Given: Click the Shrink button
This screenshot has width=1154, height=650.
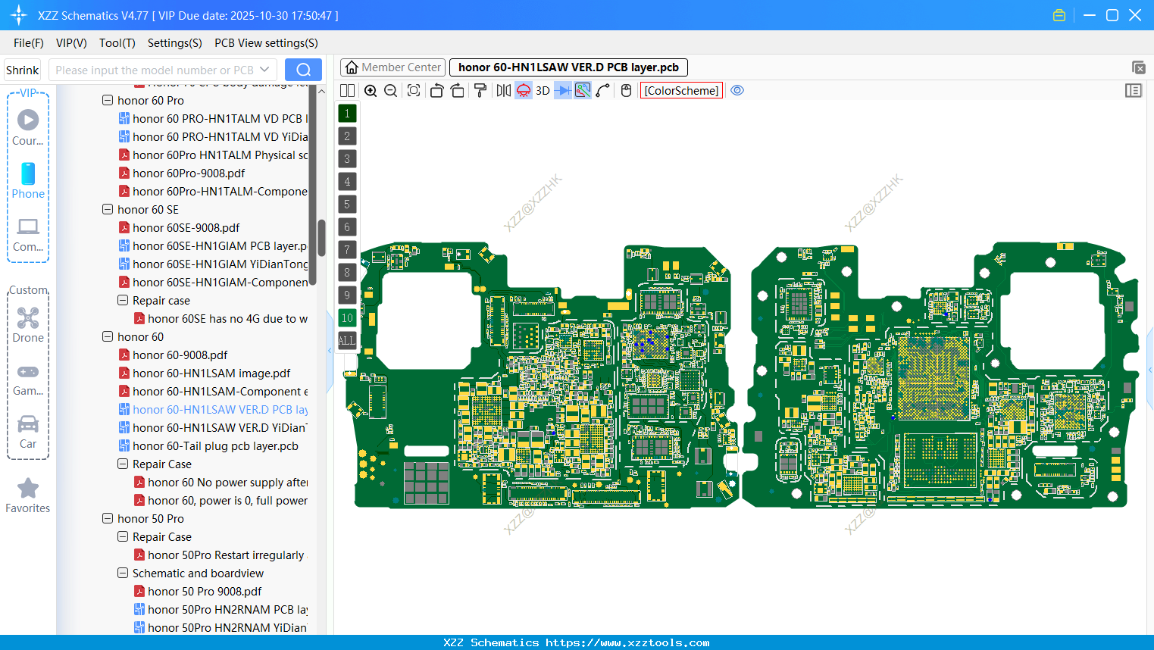Looking at the screenshot, I should pos(23,70).
